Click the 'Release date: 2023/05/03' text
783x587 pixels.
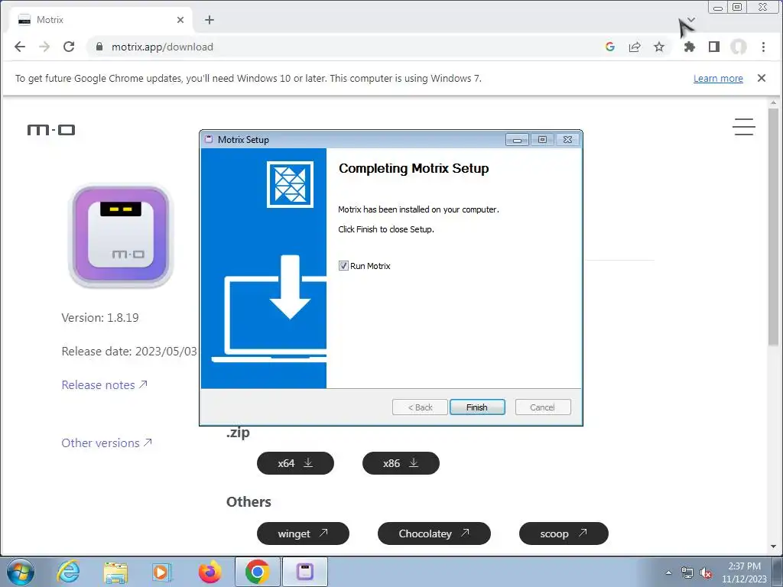[x=128, y=352]
